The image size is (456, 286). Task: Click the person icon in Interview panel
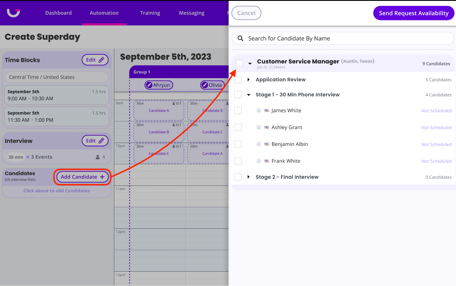coord(98,157)
